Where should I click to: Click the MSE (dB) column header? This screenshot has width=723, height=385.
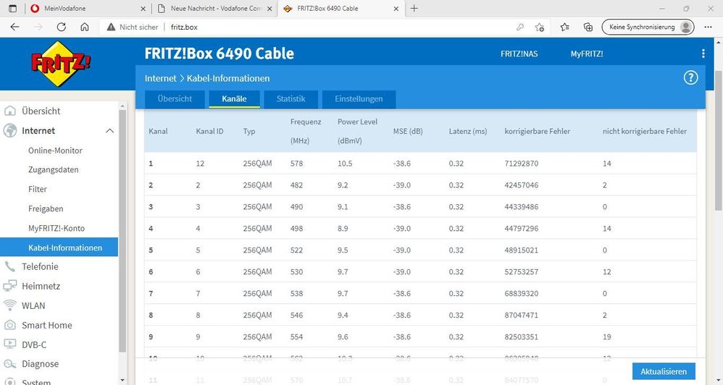tap(408, 131)
